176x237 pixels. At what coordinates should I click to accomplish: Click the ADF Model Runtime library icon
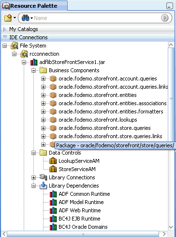pos(53,202)
